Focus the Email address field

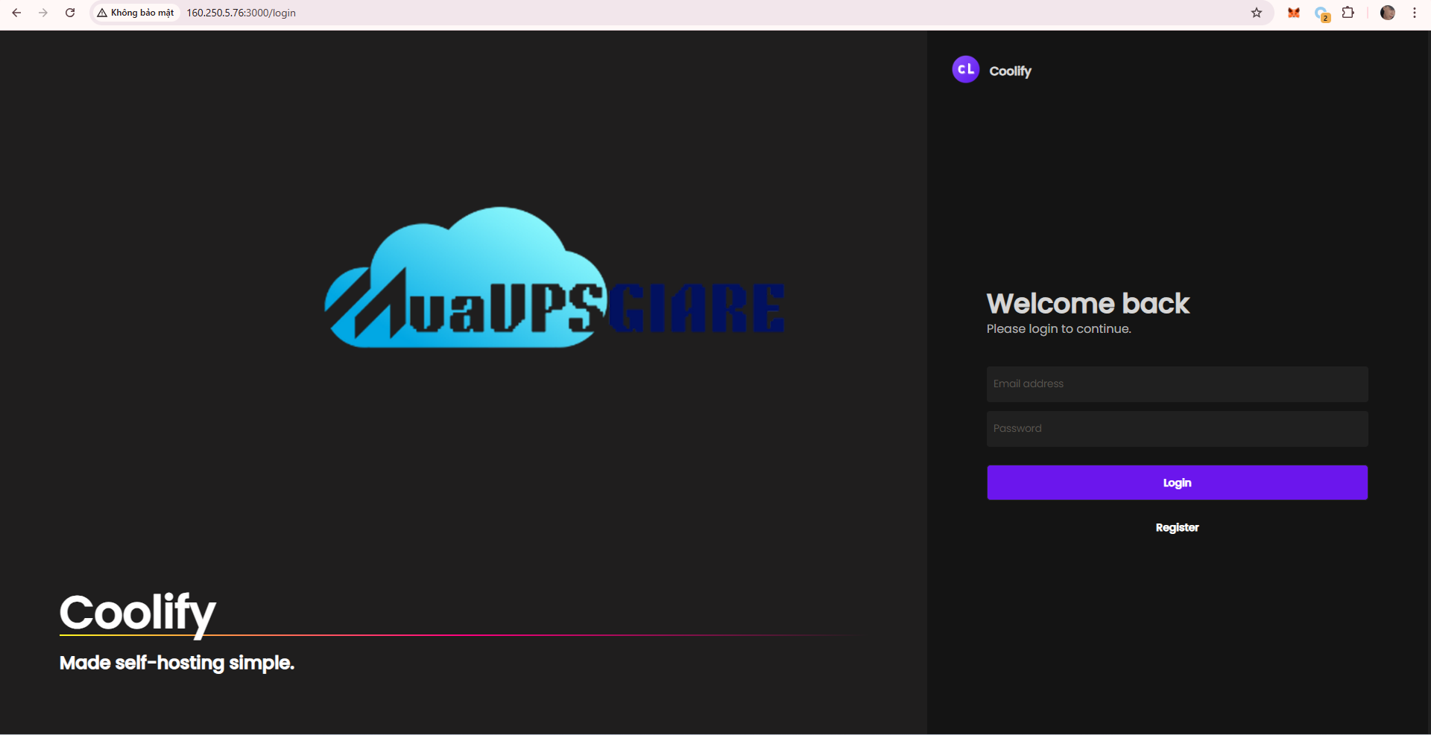1177,384
